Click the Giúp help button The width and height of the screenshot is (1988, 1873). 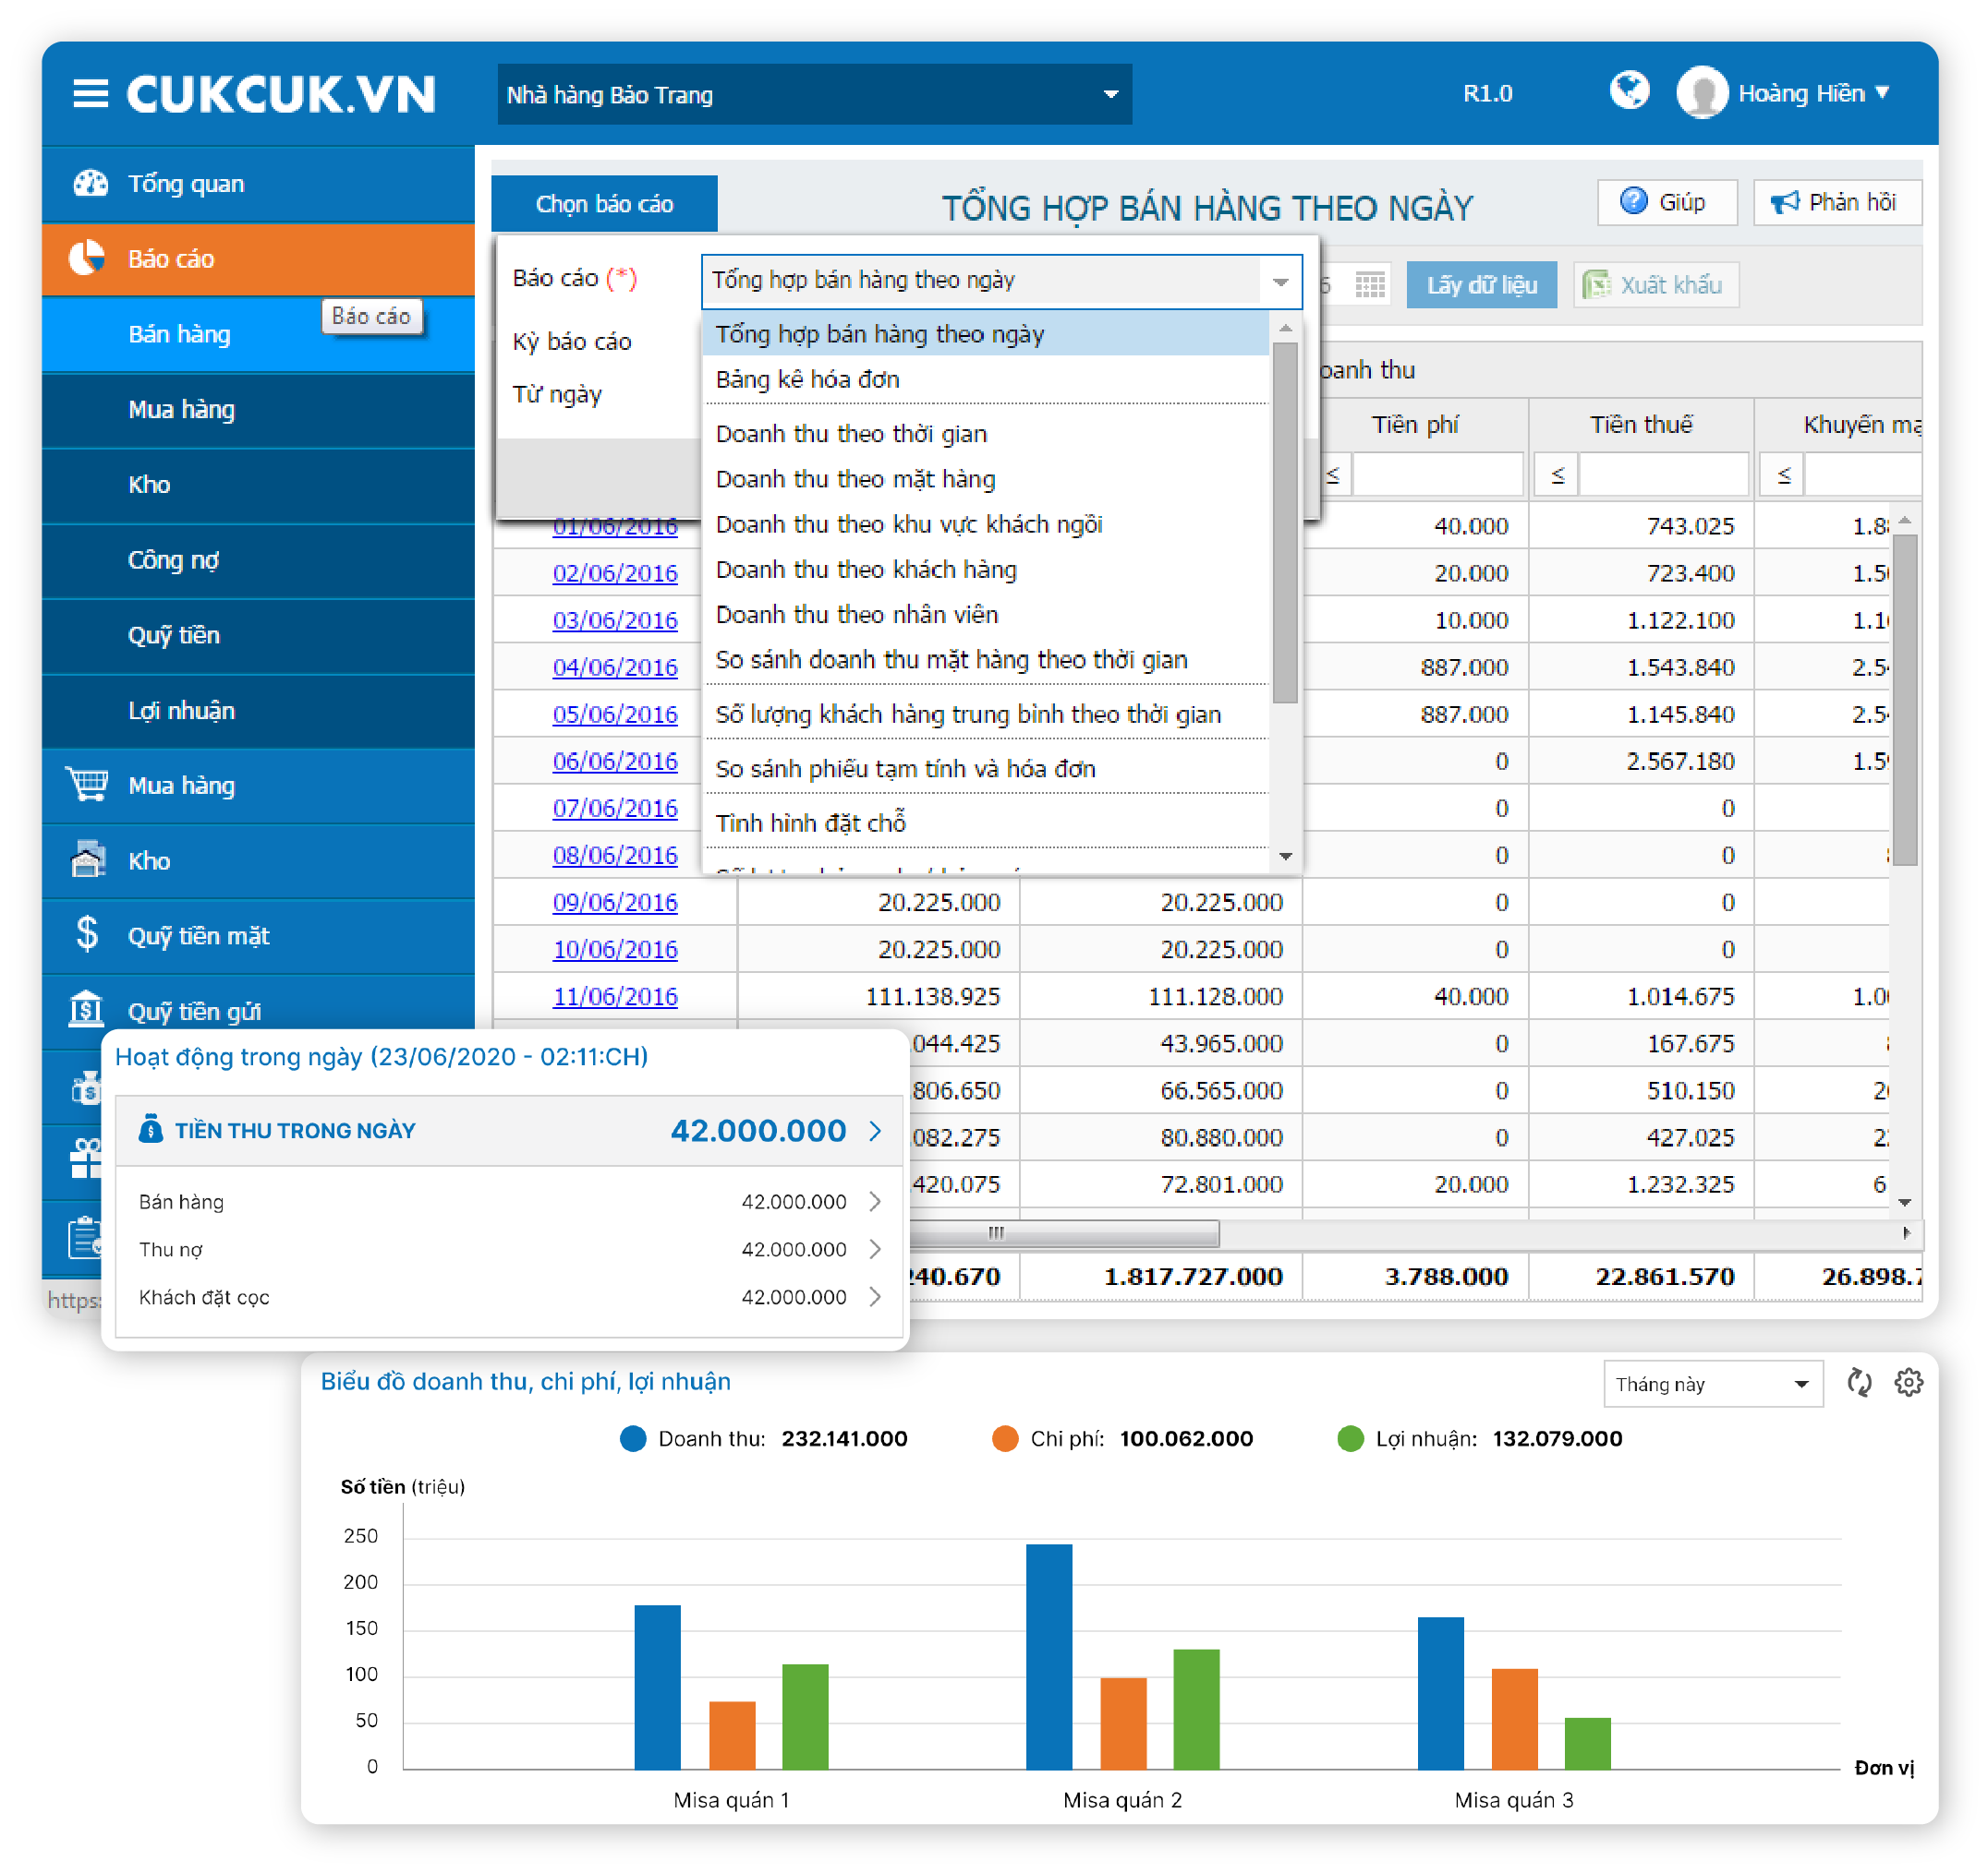(1668, 203)
